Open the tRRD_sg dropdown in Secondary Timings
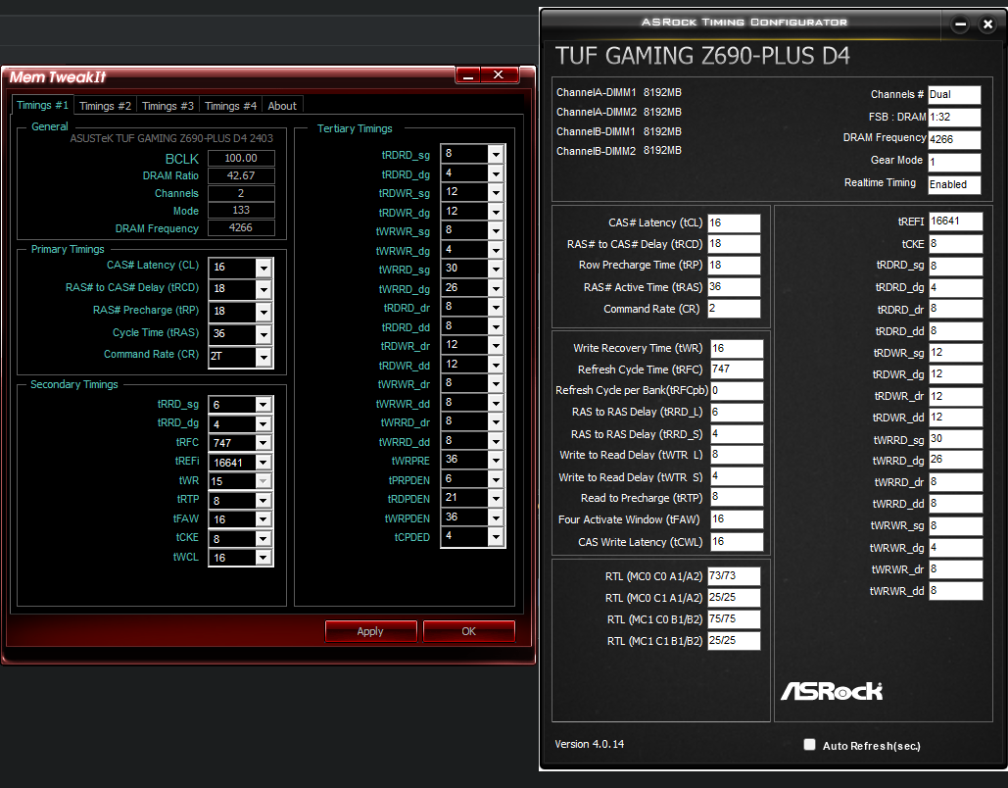Viewport: 1008px width, 788px height. click(263, 405)
